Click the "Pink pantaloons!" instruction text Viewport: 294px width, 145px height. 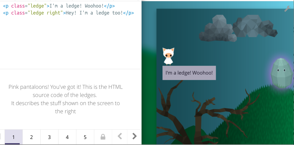(65, 99)
